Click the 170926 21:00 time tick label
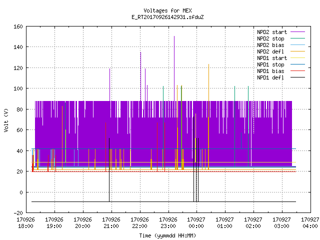Viewport: 320px width, 240px height. [111, 223]
